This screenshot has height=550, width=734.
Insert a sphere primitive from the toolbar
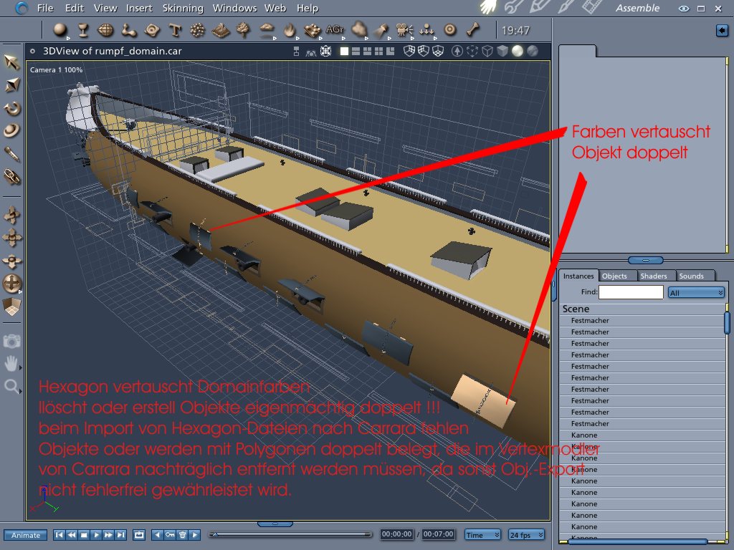pos(60,30)
